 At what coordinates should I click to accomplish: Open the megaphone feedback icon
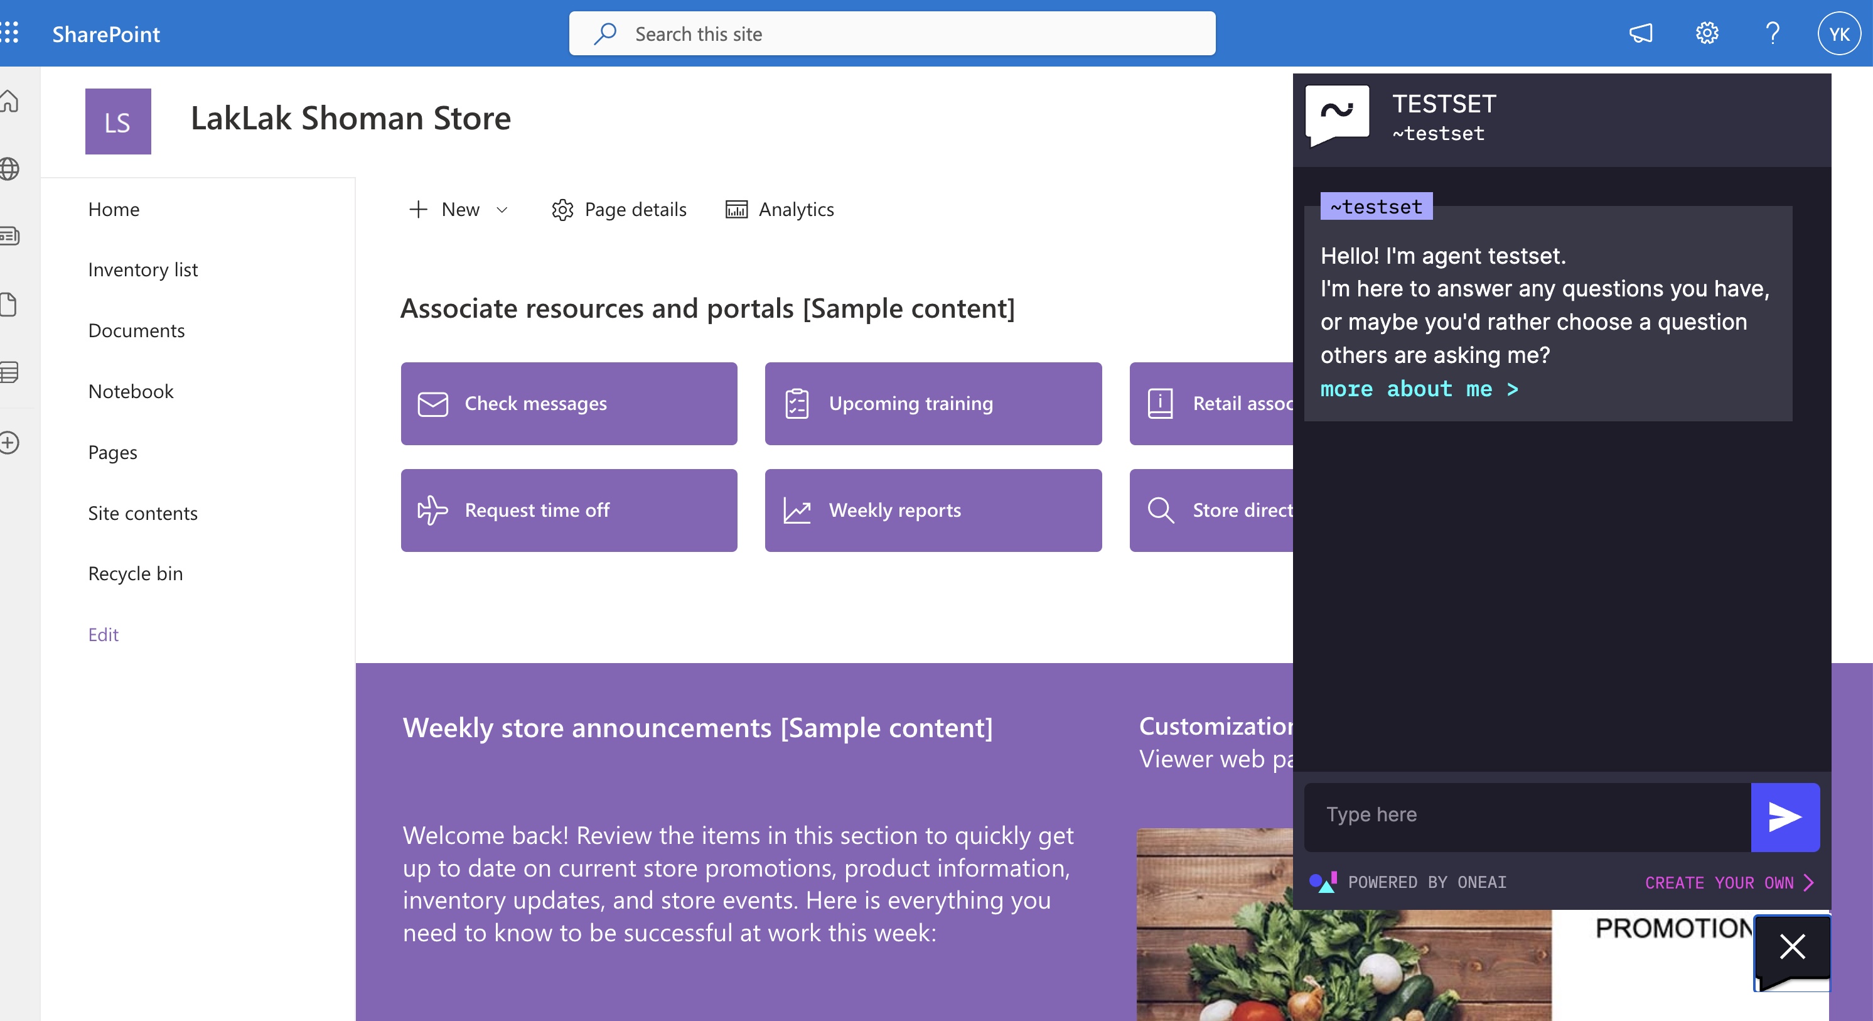click(x=1641, y=33)
